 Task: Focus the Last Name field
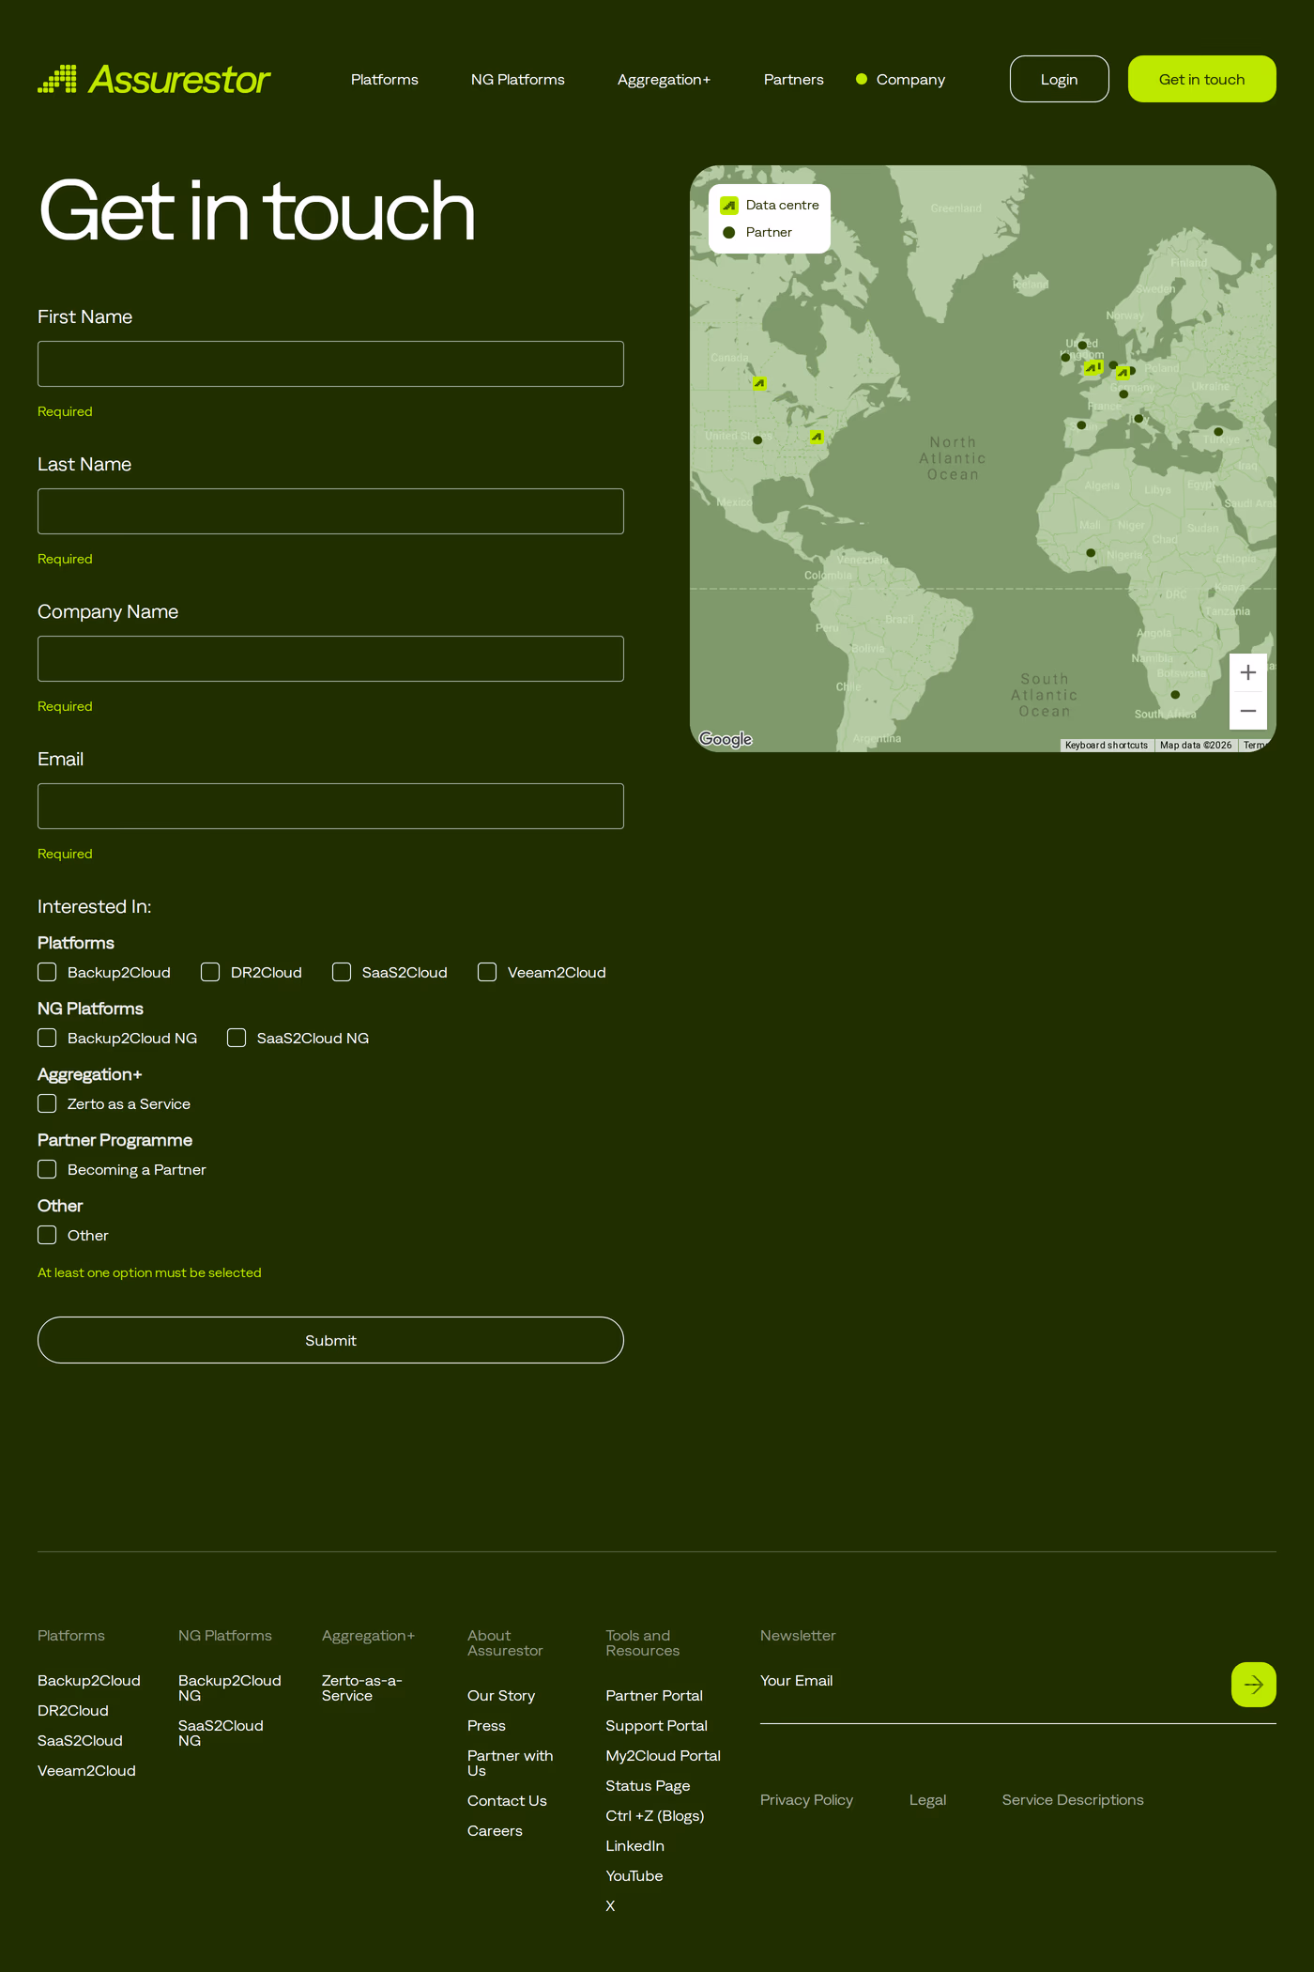(330, 511)
